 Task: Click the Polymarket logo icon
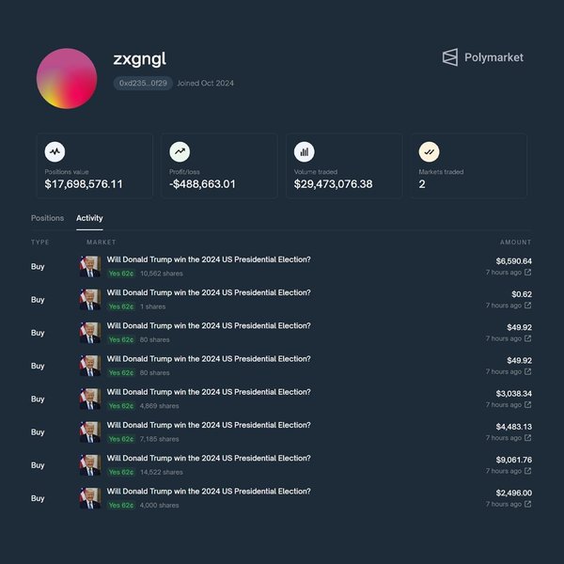pyautogui.click(x=450, y=57)
